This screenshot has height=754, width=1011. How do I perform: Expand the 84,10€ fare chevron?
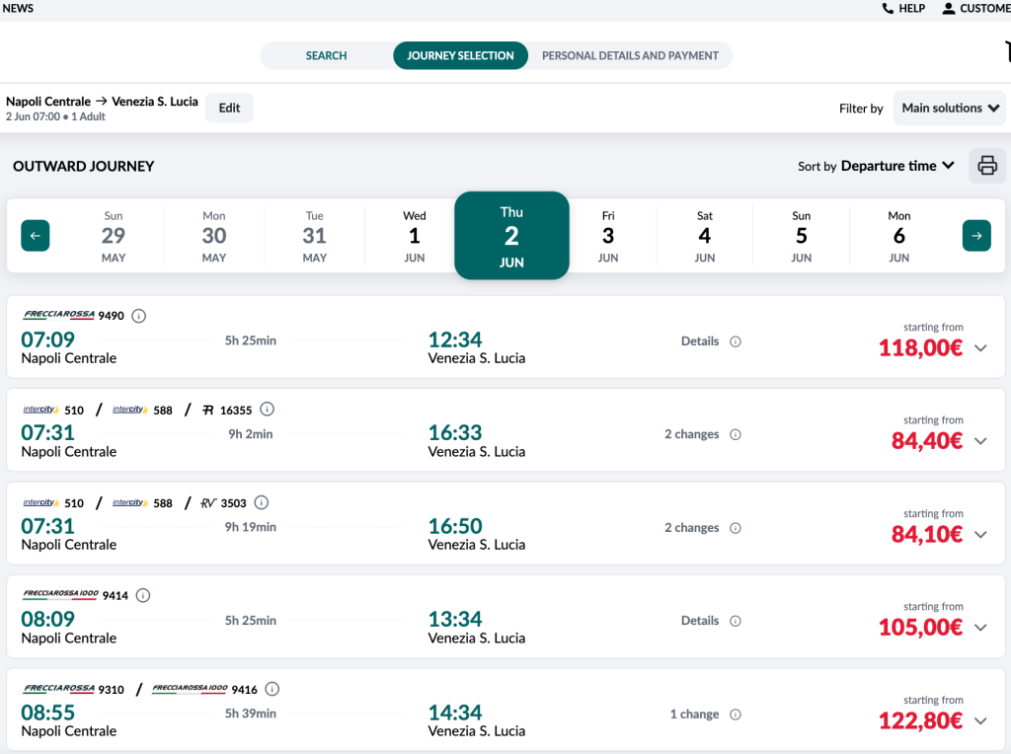click(x=980, y=534)
